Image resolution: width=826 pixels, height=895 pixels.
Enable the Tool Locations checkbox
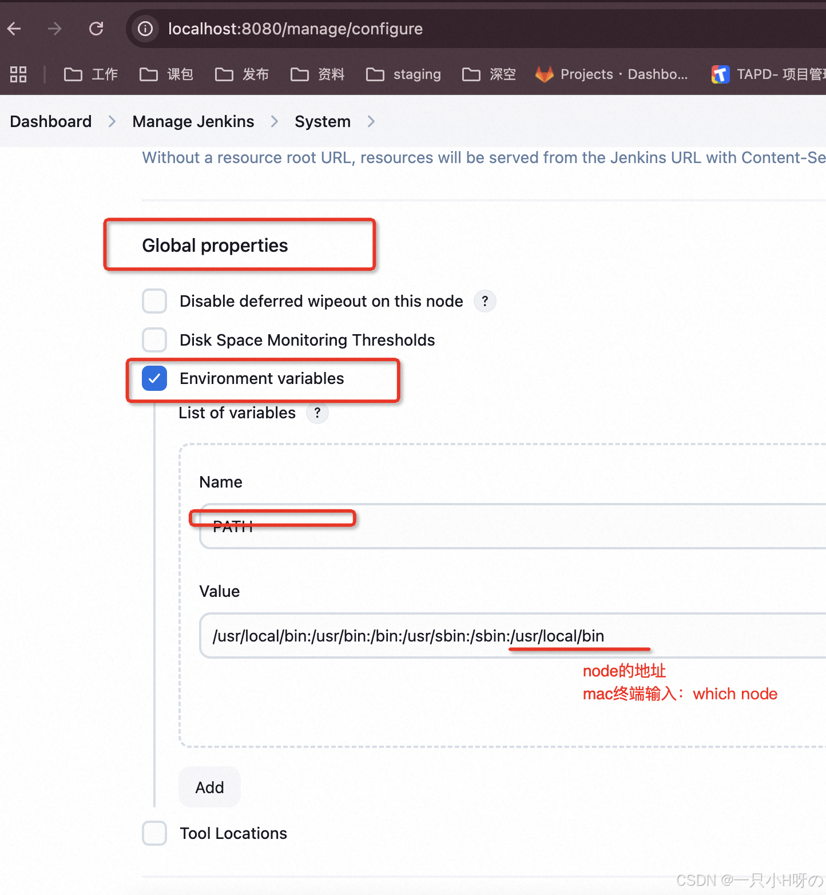pyautogui.click(x=154, y=833)
